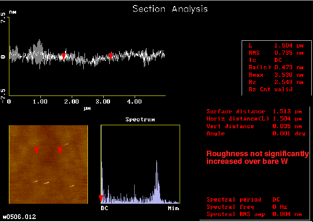This screenshot has height=222, width=313.
Task: Click the 4.00 tick label on x-axis
Action: pos(134,101)
